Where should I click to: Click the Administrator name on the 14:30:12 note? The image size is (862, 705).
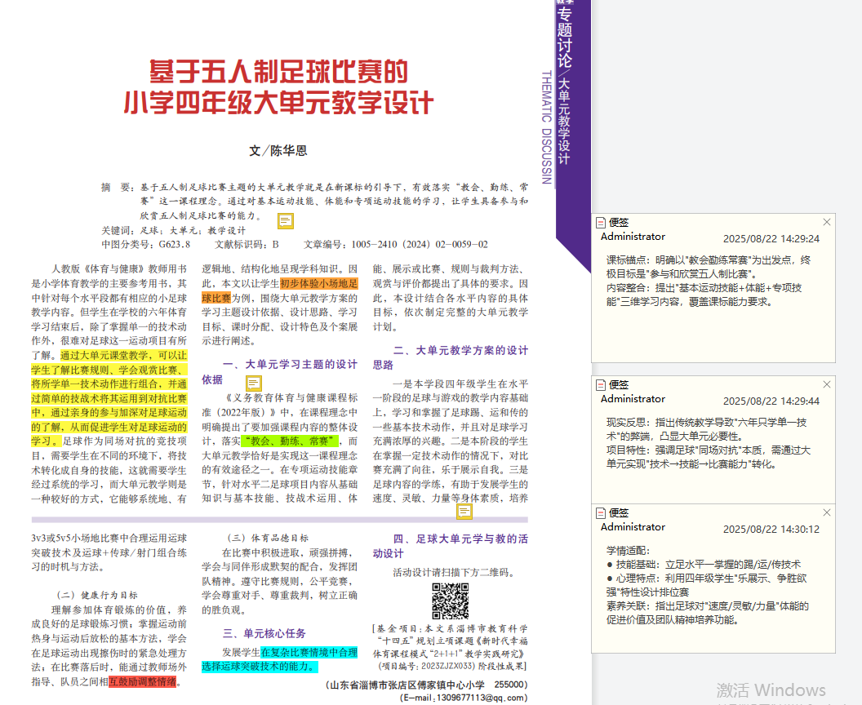point(633,527)
